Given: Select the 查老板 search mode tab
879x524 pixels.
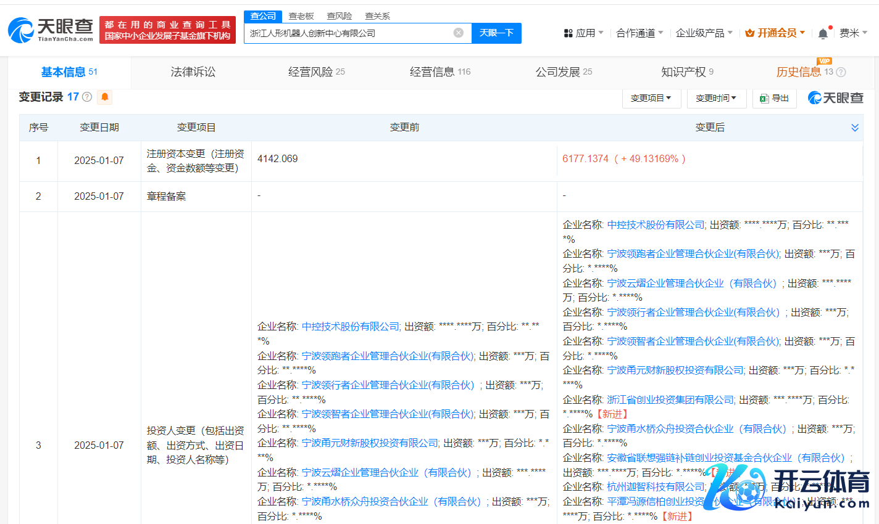Looking at the screenshot, I should click(x=301, y=16).
